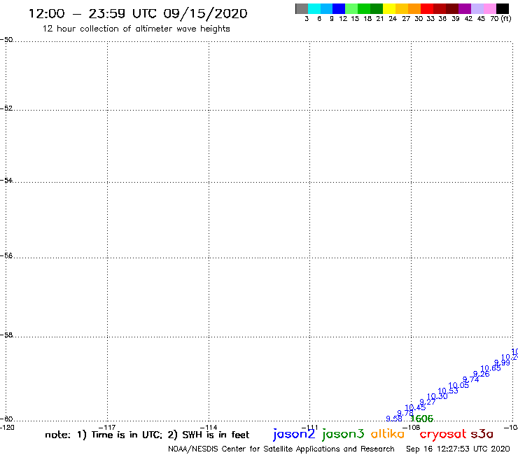Pick the maroon swatch before label 39
The width and height of the screenshot is (518, 455).
(452, 8)
